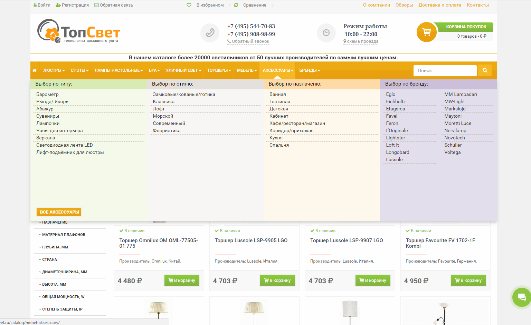
Task: Click the home icon in the orange navbar
Action: click(35, 70)
